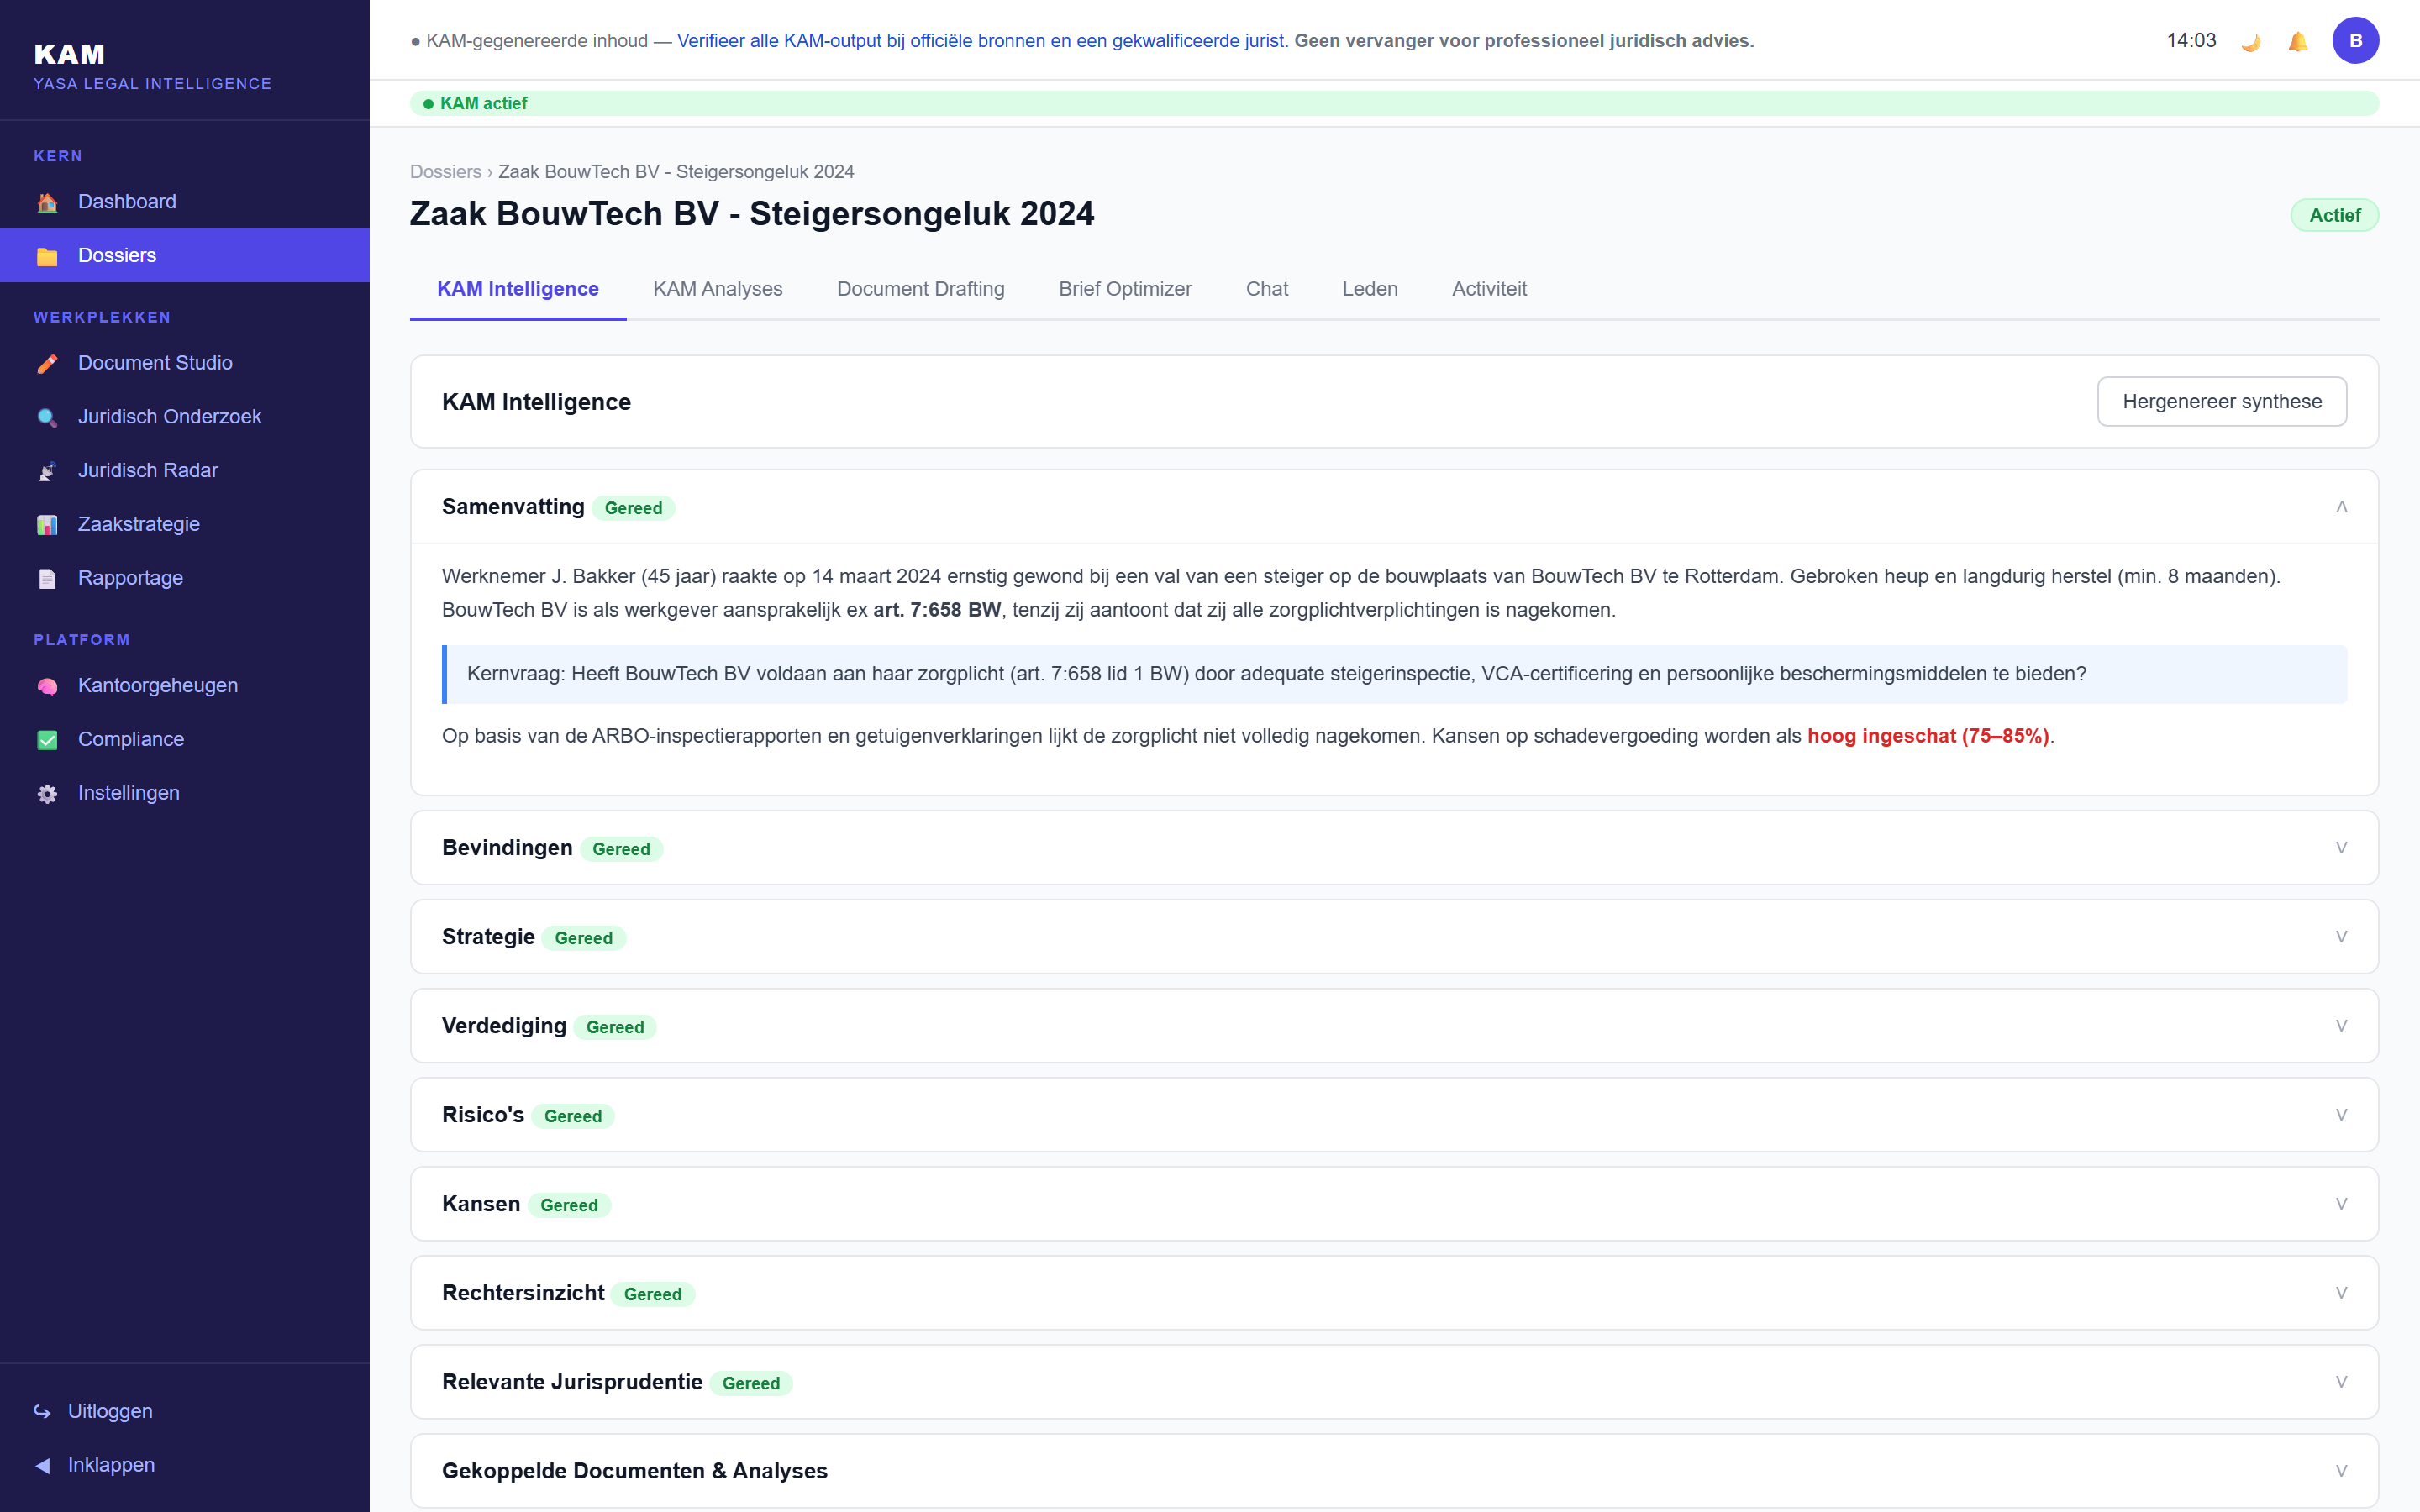Click the red hoog ingeschat (75–85%) text
The height and width of the screenshot is (1512, 2420).
point(1927,736)
